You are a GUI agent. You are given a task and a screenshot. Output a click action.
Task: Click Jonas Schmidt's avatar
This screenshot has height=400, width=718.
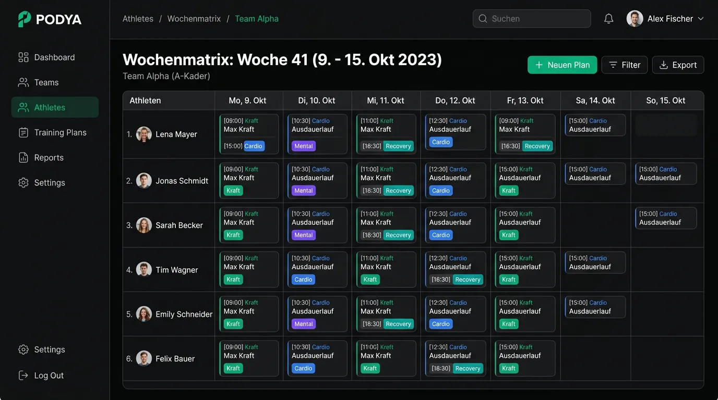pyautogui.click(x=144, y=181)
